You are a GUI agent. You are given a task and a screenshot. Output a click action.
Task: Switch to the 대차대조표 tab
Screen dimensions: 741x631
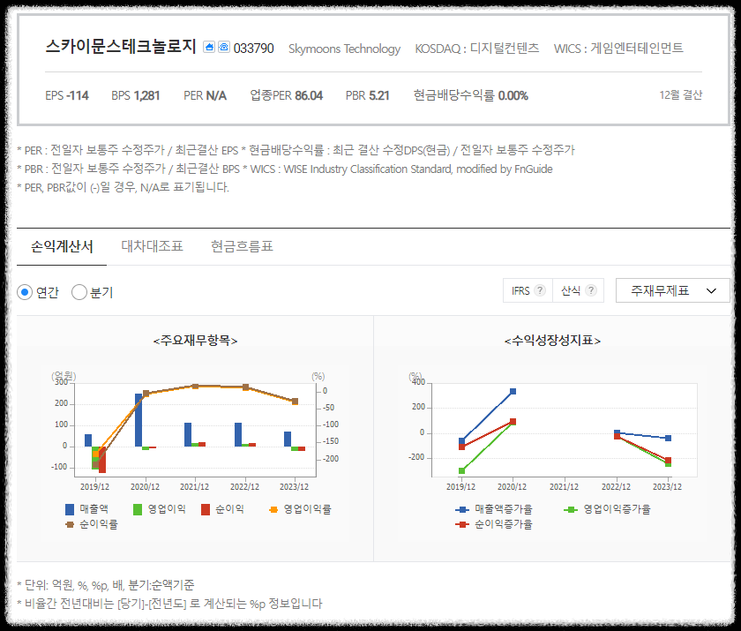[x=152, y=246]
